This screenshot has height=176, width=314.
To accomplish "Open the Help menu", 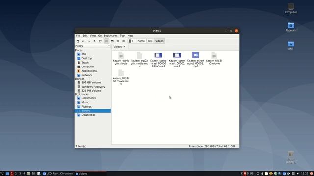I will coord(130,36).
